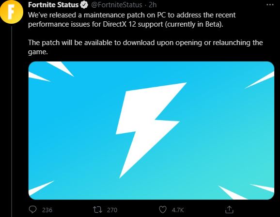
Task: Click the text about downloading the patch
Action: point(145,47)
